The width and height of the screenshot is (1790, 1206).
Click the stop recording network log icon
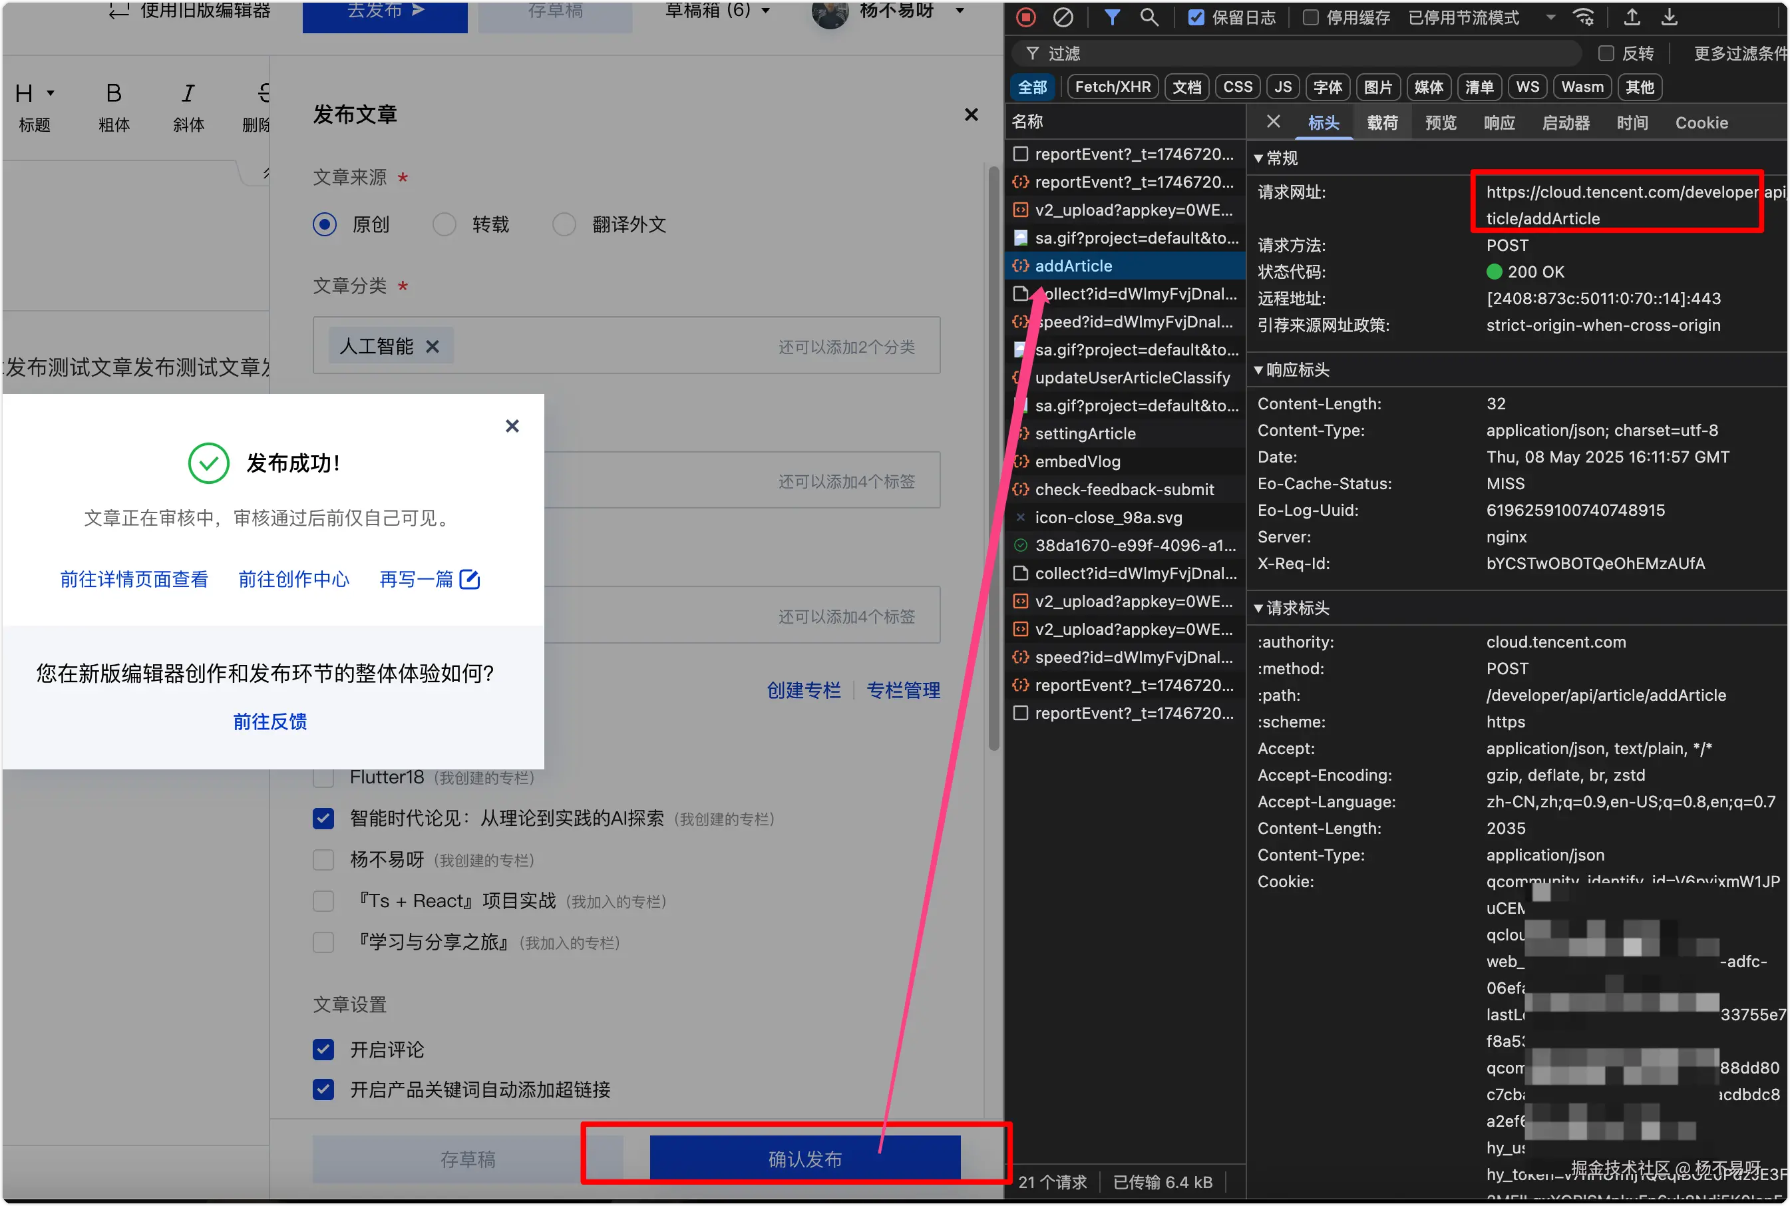pos(1025,17)
